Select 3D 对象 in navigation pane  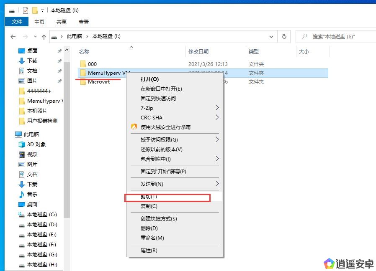click(x=36, y=144)
